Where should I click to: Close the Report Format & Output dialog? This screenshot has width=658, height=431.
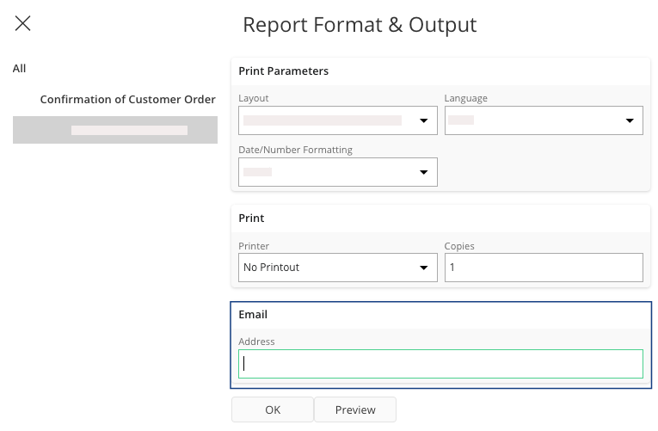coord(23,24)
